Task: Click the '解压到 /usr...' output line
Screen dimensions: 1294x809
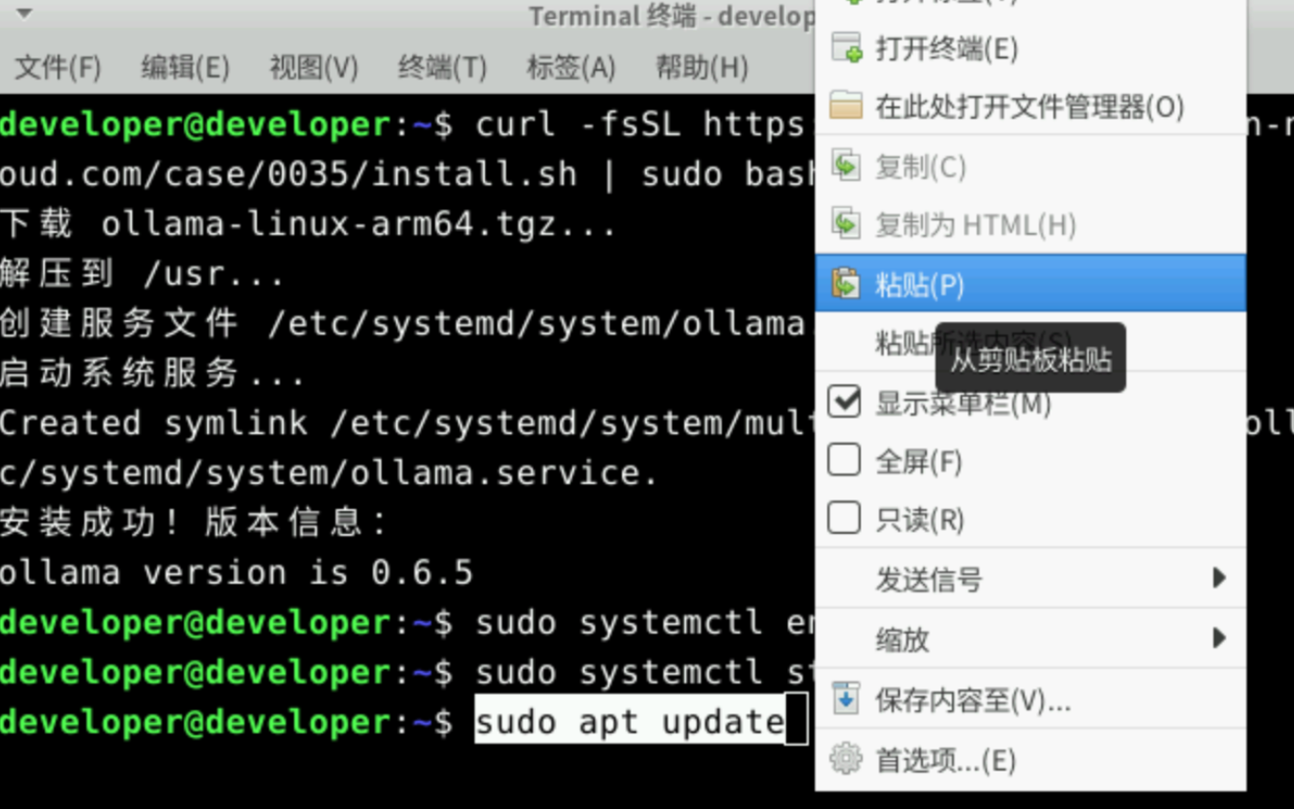Action: 143,273
